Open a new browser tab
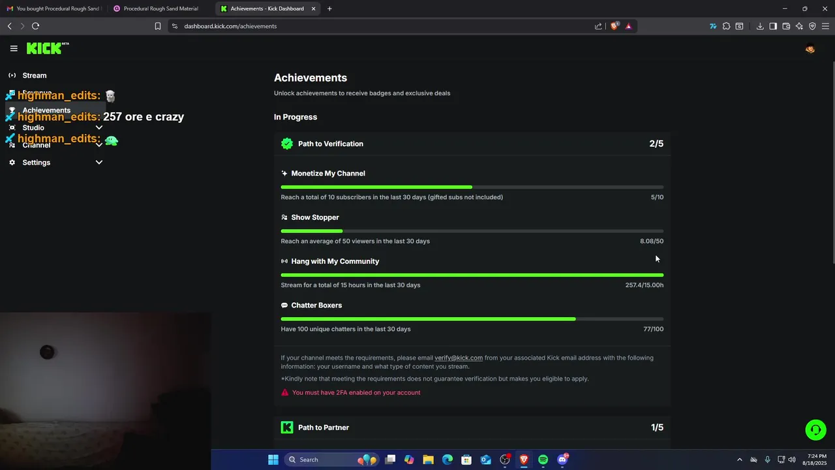The width and height of the screenshot is (835, 470). 329,8
